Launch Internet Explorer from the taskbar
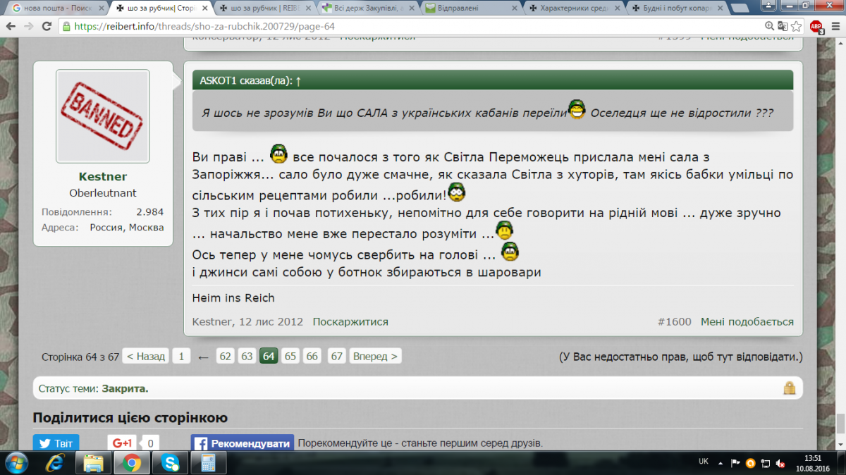This screenshot has height=475, width=846. (55, 463)
